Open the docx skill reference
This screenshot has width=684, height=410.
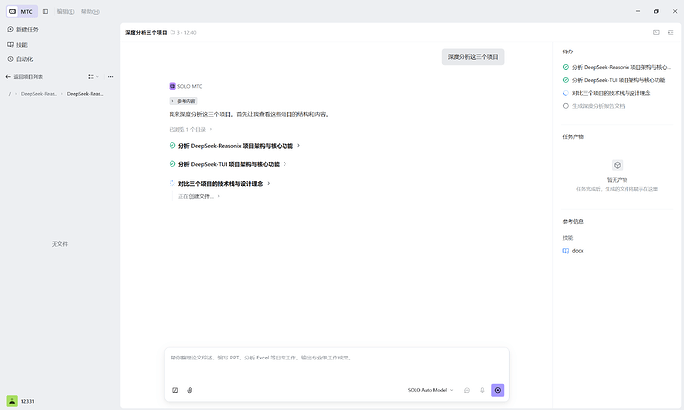point(573,251)
